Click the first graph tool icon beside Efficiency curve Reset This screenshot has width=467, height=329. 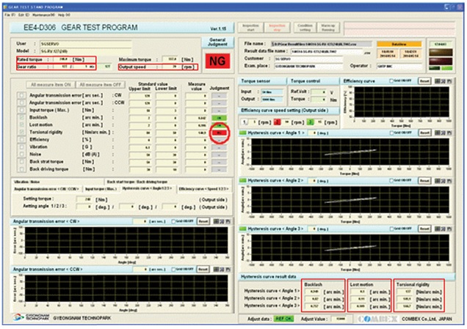click(x=438, y=80)
